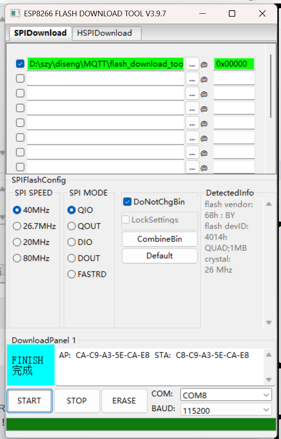Screen dimensions: 281x439
Task: Click the STA MAC address C8-C9-A3-5E-CA-E8
Action: pyautogui.click(x=212, y=355)
